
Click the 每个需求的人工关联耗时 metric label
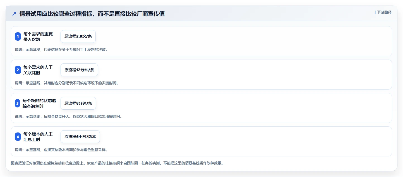(38, 70)
